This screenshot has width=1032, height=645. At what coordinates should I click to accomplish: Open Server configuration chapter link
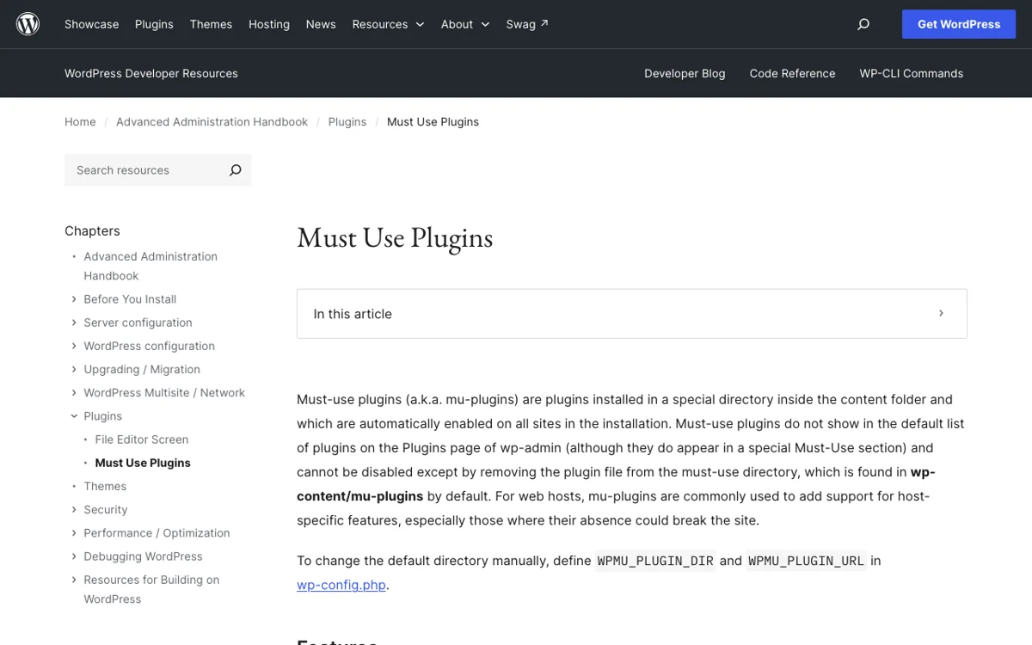[x=138, y=322]
